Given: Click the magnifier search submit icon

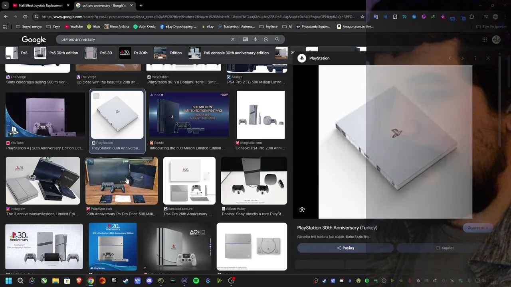Looking at the screenshot, I should tap(277, 39).
